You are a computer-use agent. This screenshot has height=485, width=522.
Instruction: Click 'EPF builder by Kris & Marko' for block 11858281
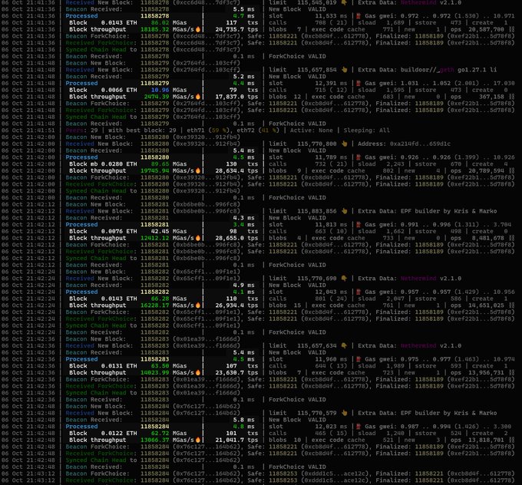click(448, 211)
